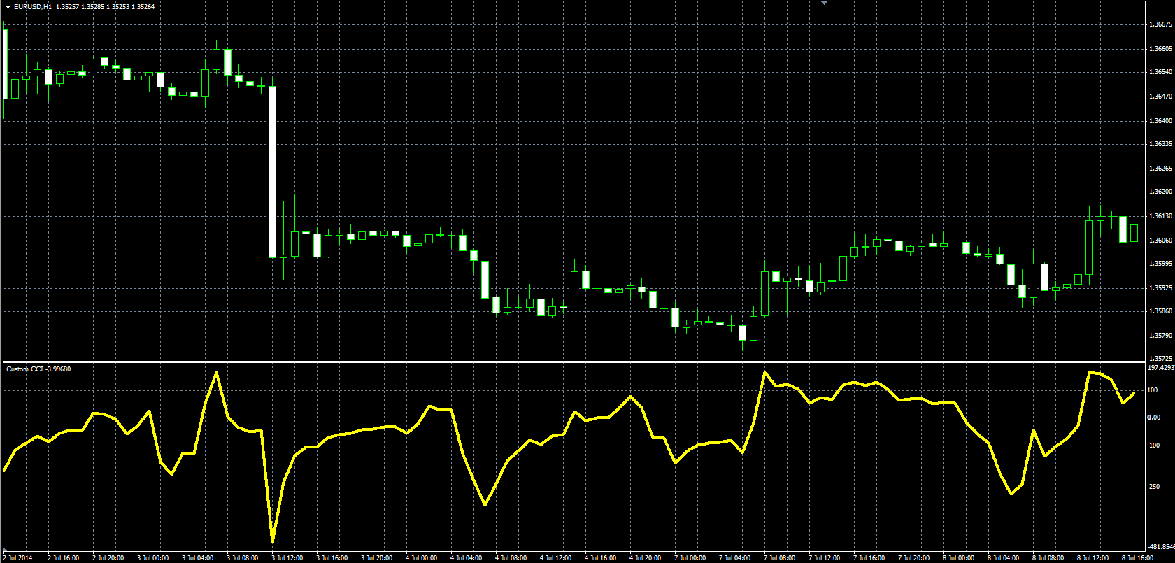The width and height of the screenshot is (1175, 563).
Task: Click the CCI 100 level label
Action: (x=1153, y=390)
